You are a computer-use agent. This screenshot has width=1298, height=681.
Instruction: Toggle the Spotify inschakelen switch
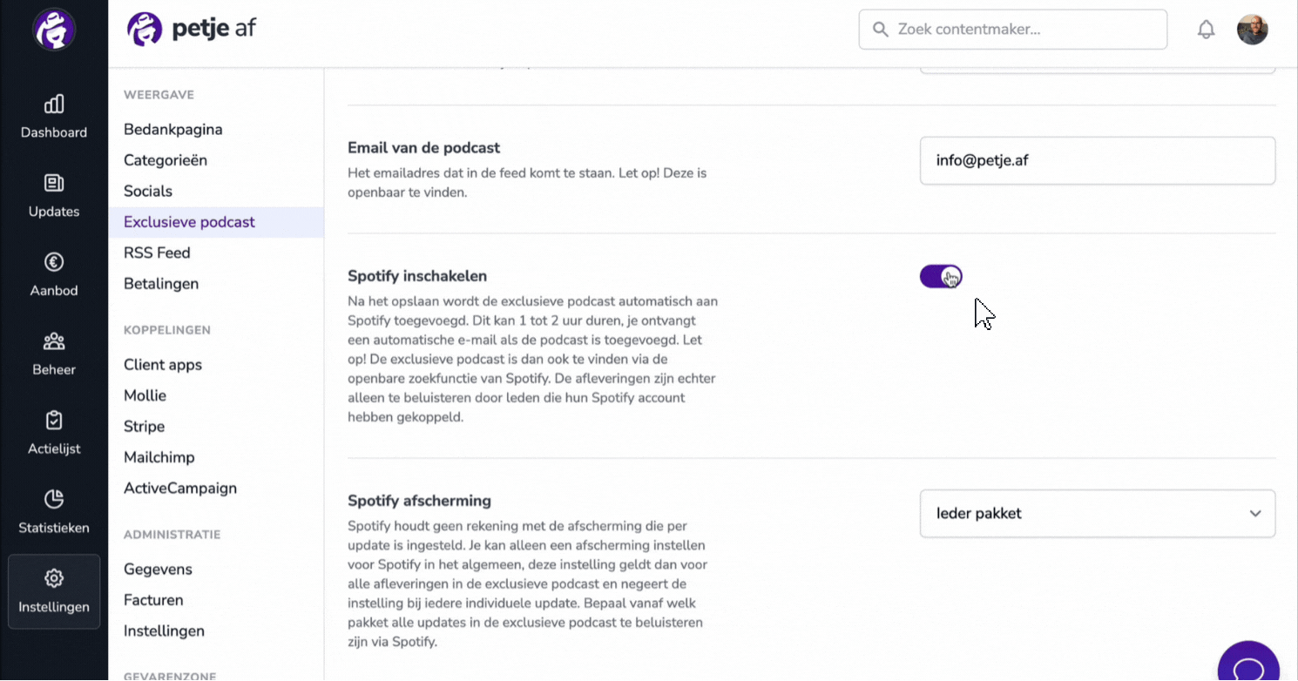[941, 277]
